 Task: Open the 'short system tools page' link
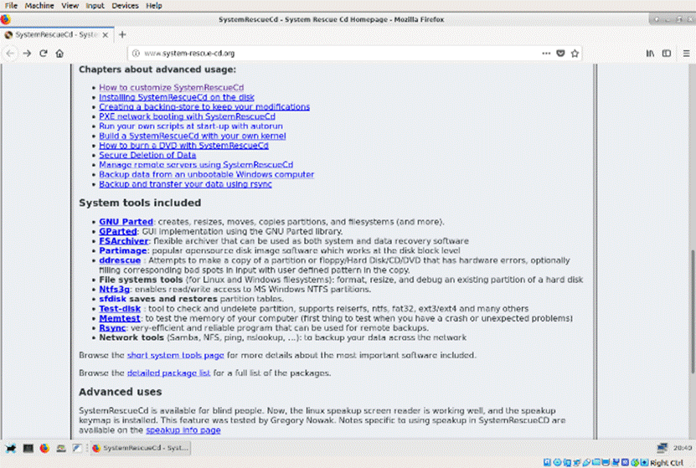(175, 355)
